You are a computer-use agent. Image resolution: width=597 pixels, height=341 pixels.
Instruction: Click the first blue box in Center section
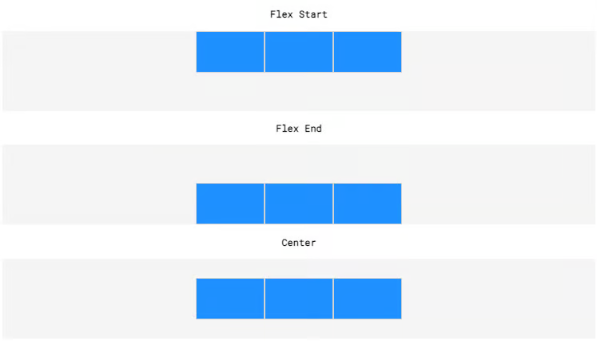tap(230, 299)
